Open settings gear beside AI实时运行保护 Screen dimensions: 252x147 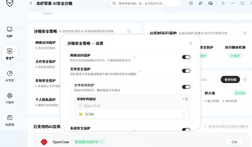[245, 33]
